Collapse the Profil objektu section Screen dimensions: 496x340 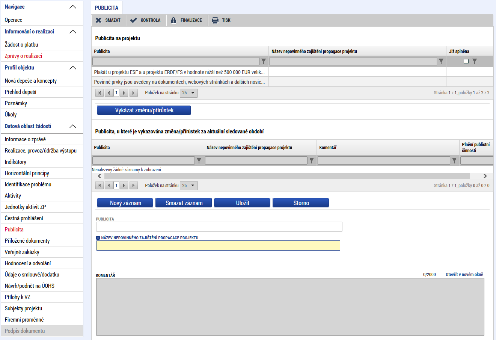73,68
